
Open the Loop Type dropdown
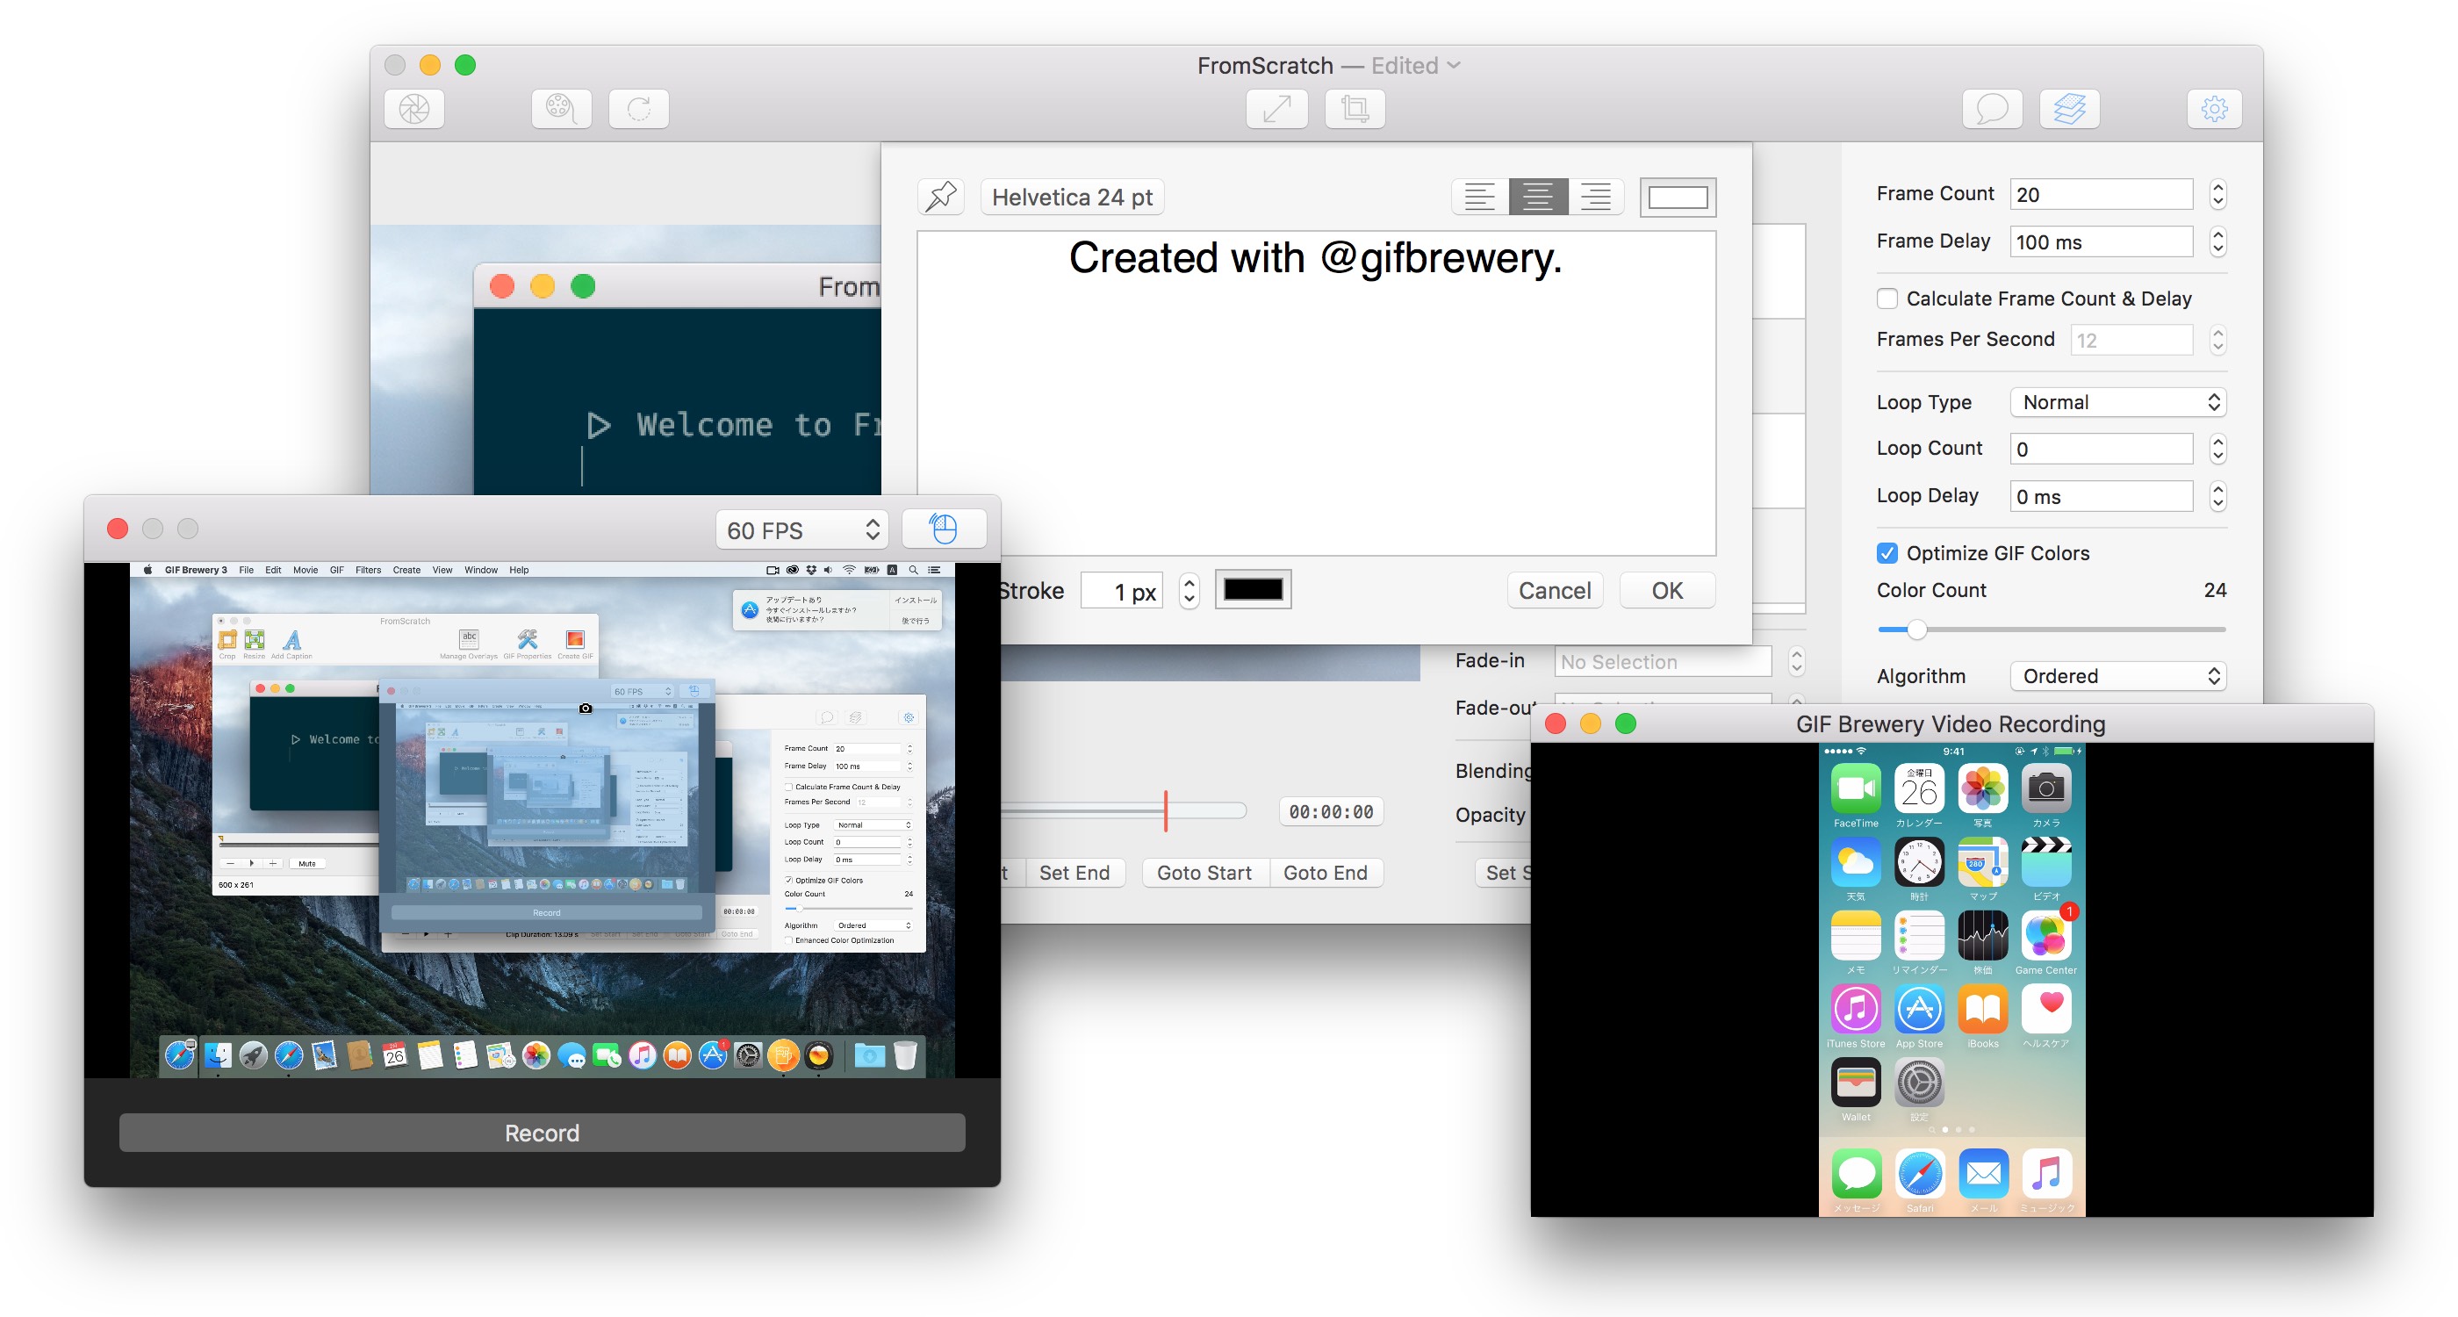[2117, 403]
